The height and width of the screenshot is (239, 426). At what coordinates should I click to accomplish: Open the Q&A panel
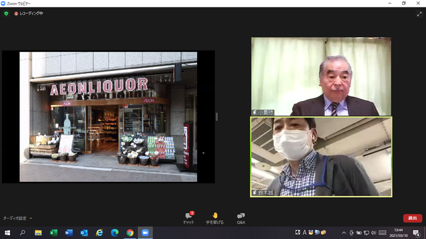(241, 218)
